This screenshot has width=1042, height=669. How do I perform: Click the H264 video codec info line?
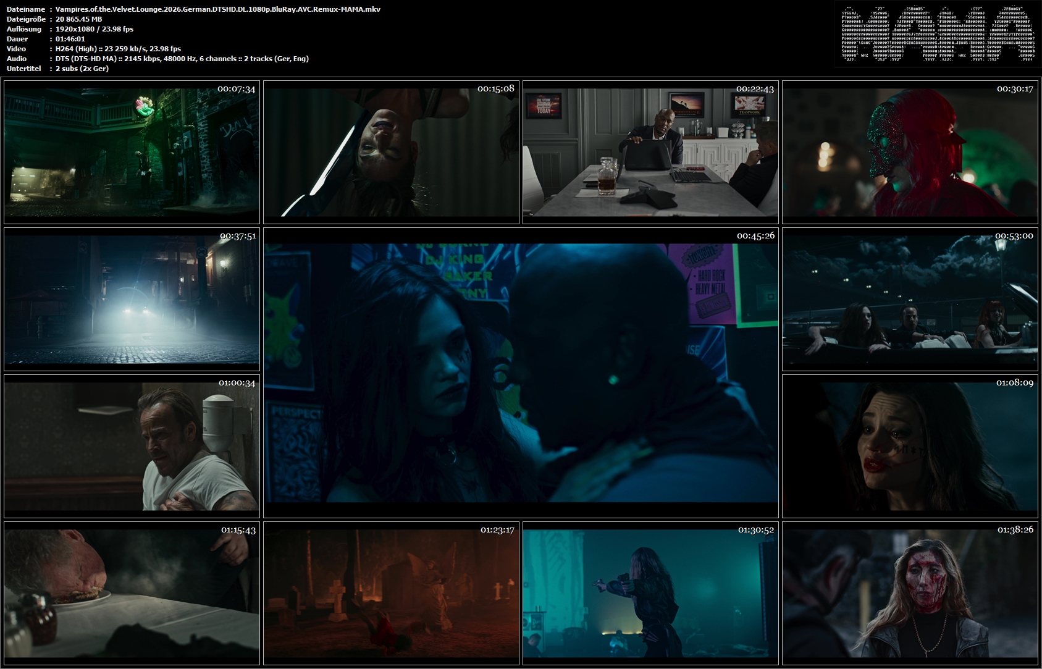[x=118, y=49]
